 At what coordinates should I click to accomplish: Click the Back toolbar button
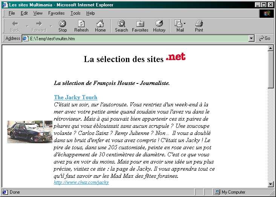(15, 26)
